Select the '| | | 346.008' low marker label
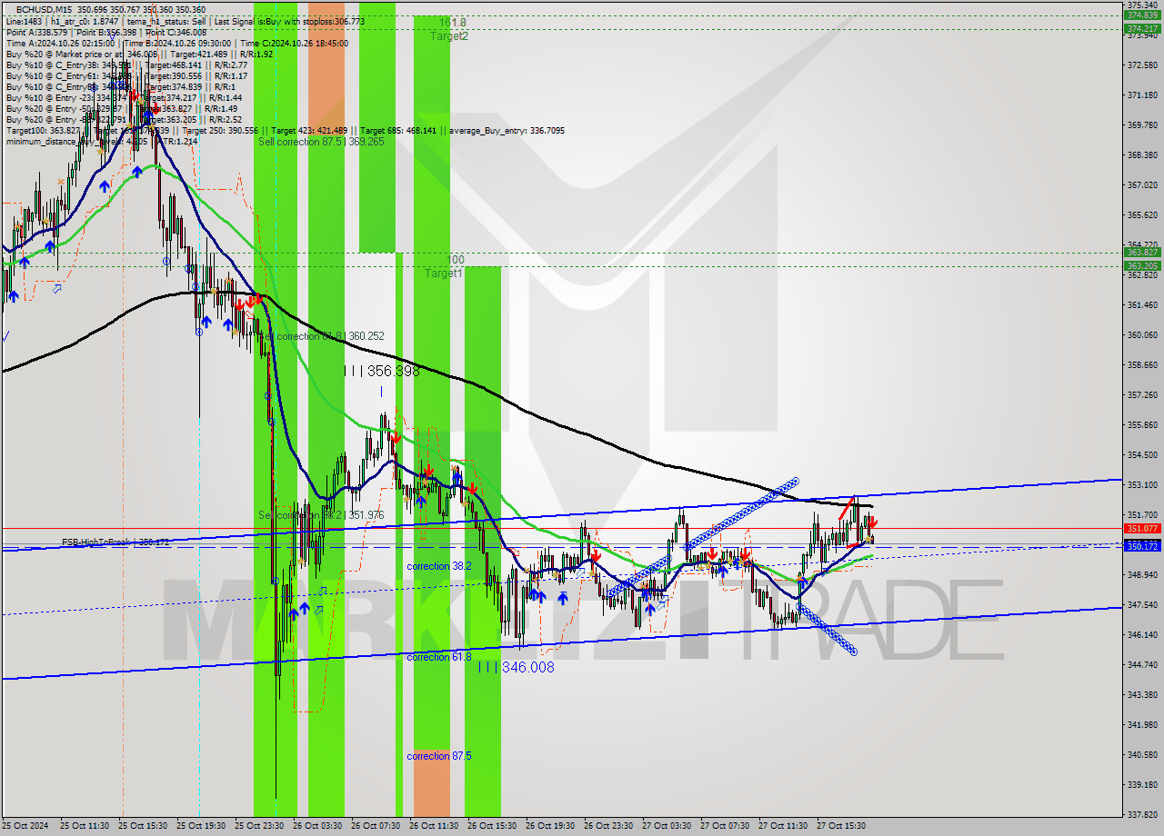The width and height of the screenshot is (1164, 836). [516, 667]
